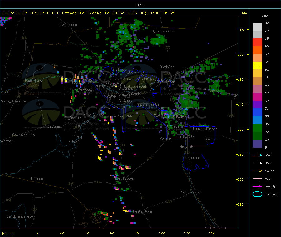Click the magenta eb+bip arrow legend icon
The height and width of the screenshot is (237, 281).
pyautogui.click(x=257, y=187)
